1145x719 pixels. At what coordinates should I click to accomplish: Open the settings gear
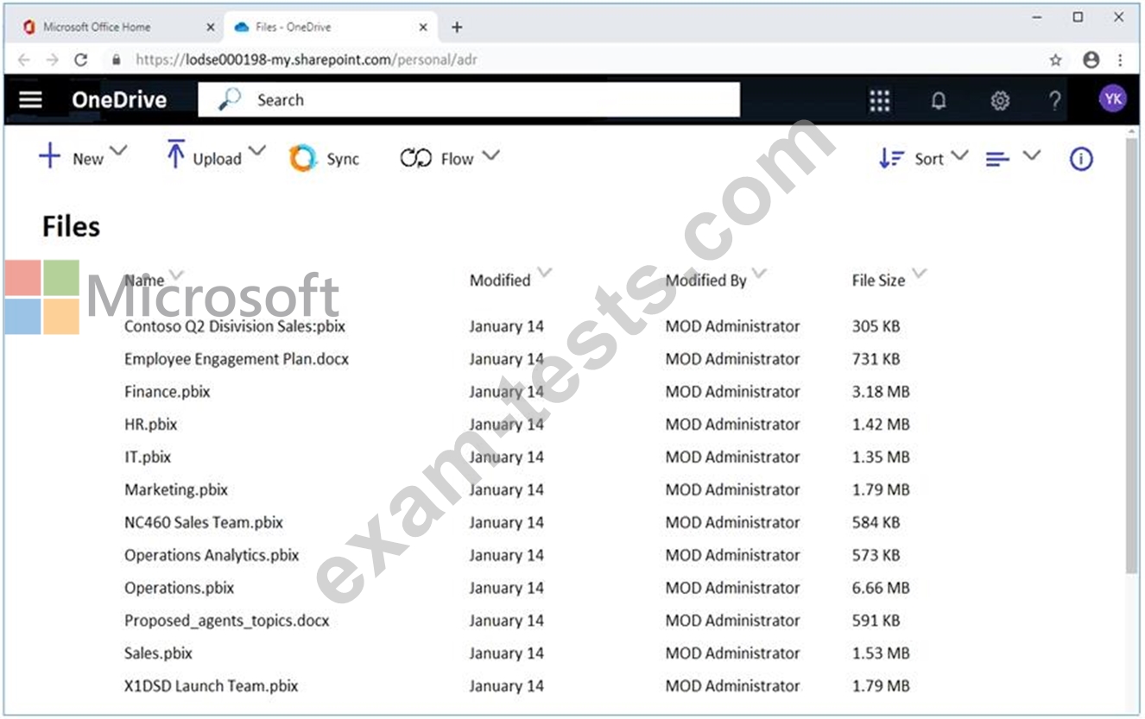click(1000, 101)
